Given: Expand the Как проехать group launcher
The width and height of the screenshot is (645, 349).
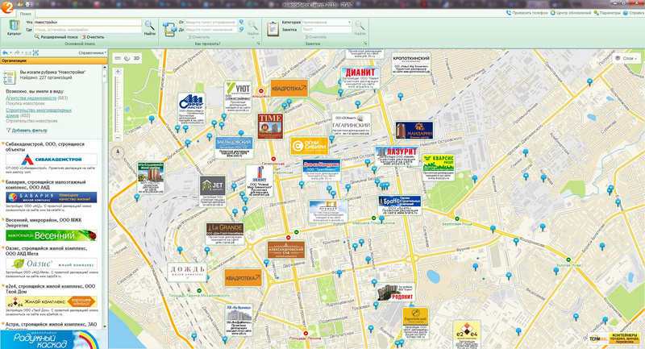Looking at the screenshot, I should 259,44.
